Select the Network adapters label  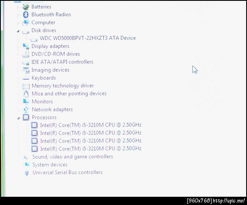tap(52, 109)
